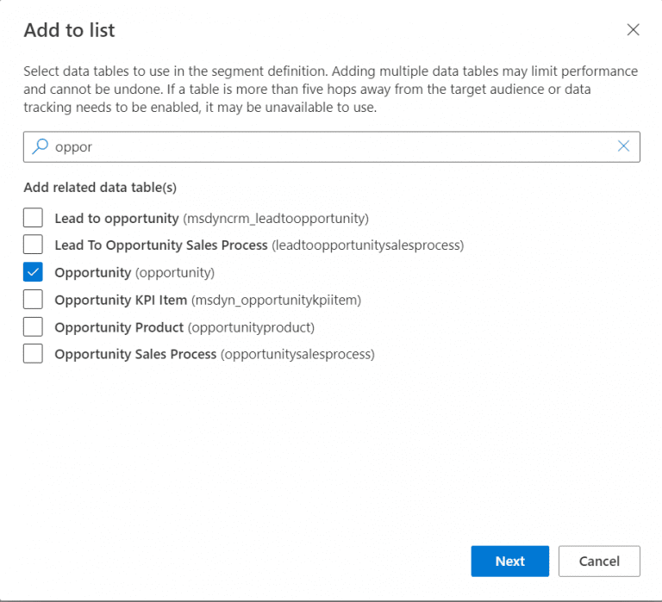Click the magnifier search icon
The width and height of the screenshot is (662, 602).
coord(40,146)
